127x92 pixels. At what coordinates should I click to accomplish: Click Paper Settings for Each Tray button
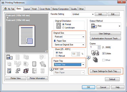coord(105,71)
